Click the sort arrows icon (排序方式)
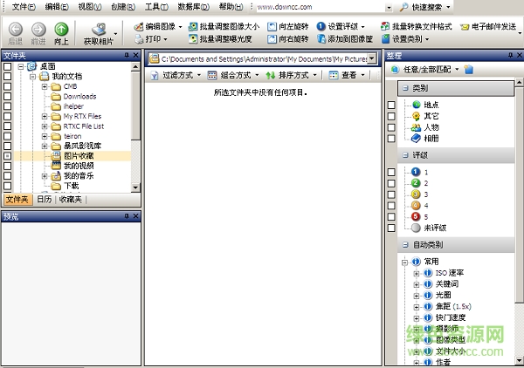The width and height of the screenshot is (524, 368). (271, 75)
